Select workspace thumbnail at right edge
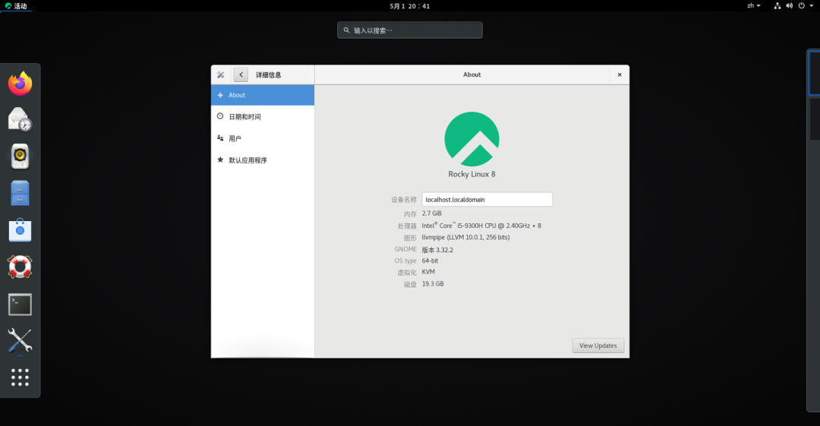This screenshot has height=426, width=820. [x=814, y=73]
